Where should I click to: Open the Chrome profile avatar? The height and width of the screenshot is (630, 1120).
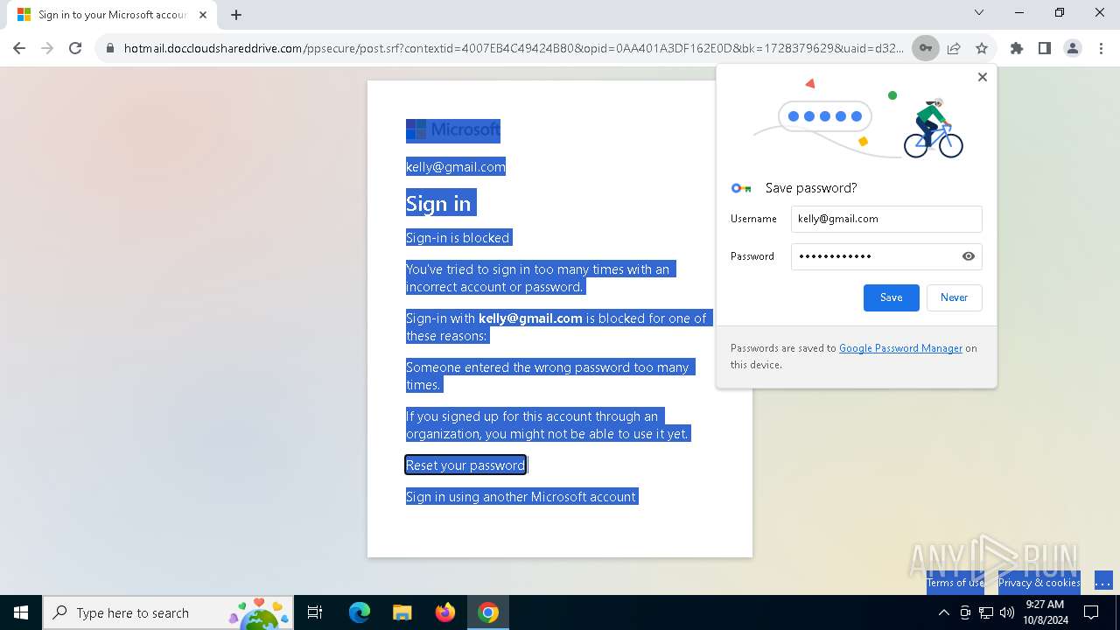point(1073,48)
